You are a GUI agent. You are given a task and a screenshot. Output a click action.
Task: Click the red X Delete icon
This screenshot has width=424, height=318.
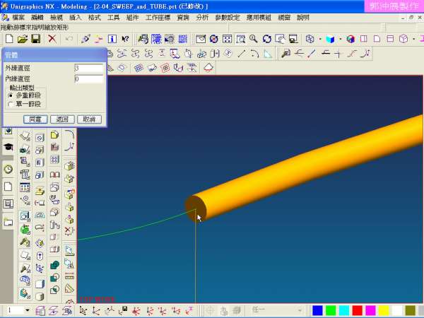(52, 39)
